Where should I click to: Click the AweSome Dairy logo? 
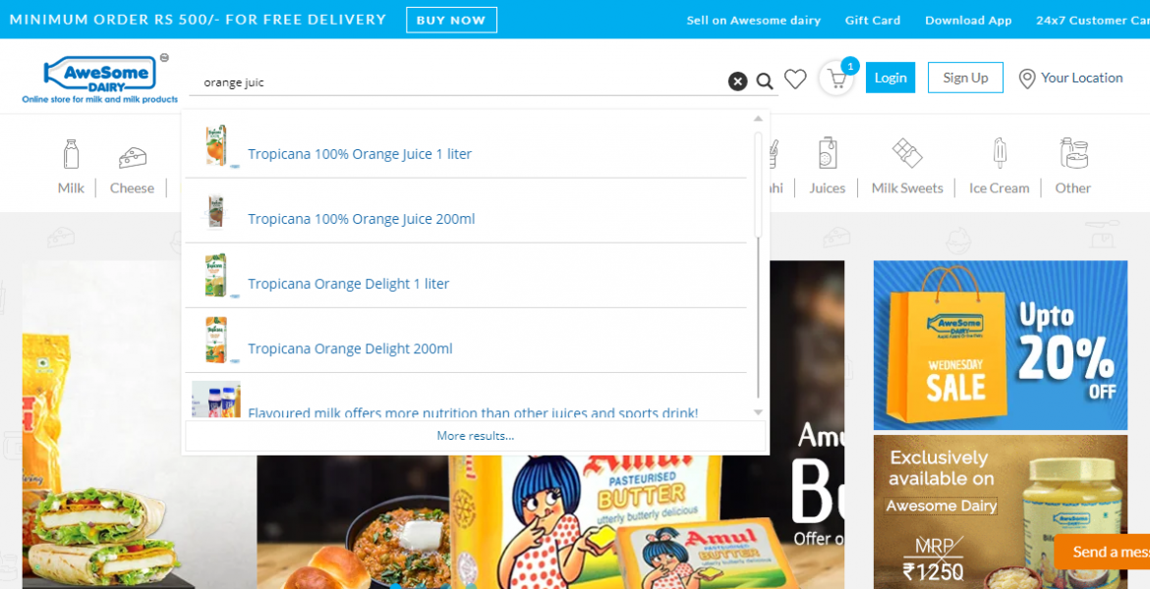99,78
